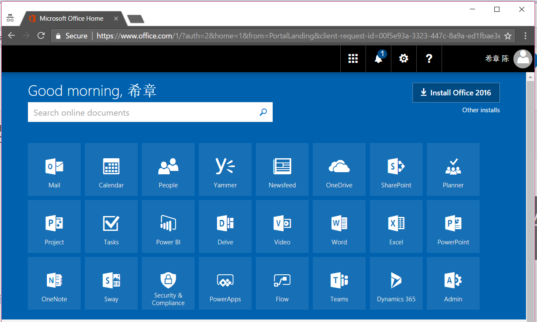Open the Security & Compliance tile
This screenshot has height=322, width=537.
[x=168, y=283]
